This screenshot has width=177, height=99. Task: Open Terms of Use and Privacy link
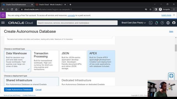12,95
